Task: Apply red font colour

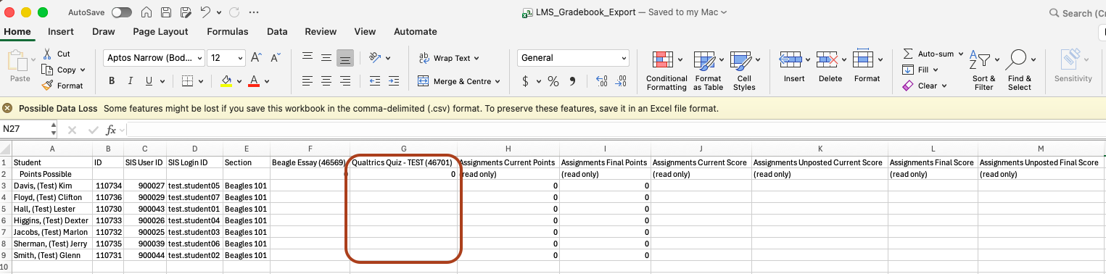Action: coord(254,81)
